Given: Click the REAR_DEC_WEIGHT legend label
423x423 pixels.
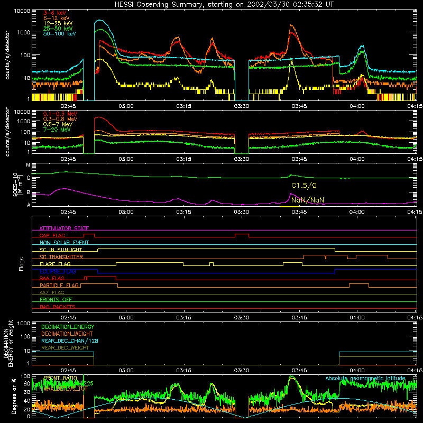Looking at the screenshot, I should point(65,348).
